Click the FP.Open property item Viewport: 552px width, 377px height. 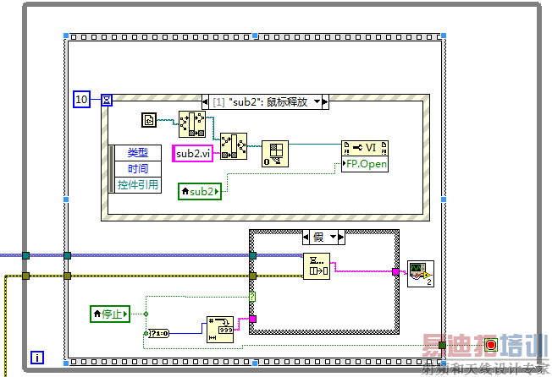click(x=365, y=164)
